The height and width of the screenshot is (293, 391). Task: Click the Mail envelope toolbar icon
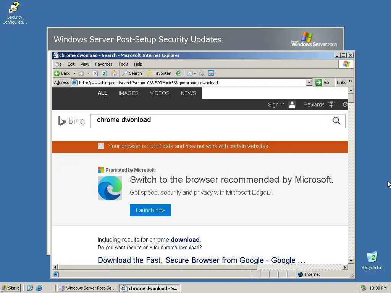click(x=190, y=73)
